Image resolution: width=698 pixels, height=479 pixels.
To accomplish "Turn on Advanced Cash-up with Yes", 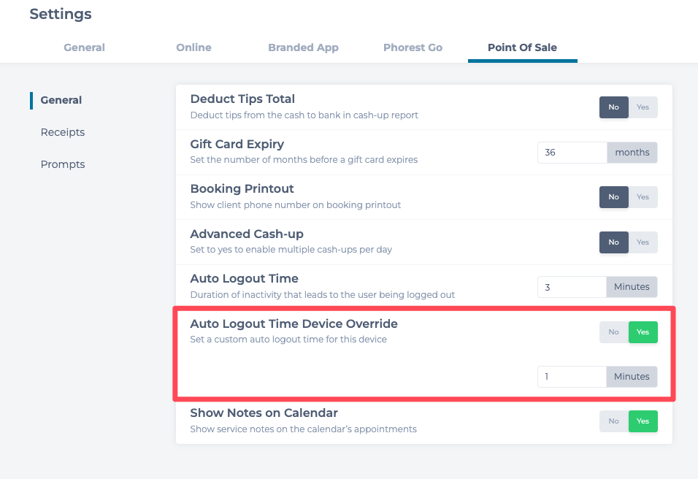I will click(643, 242).
